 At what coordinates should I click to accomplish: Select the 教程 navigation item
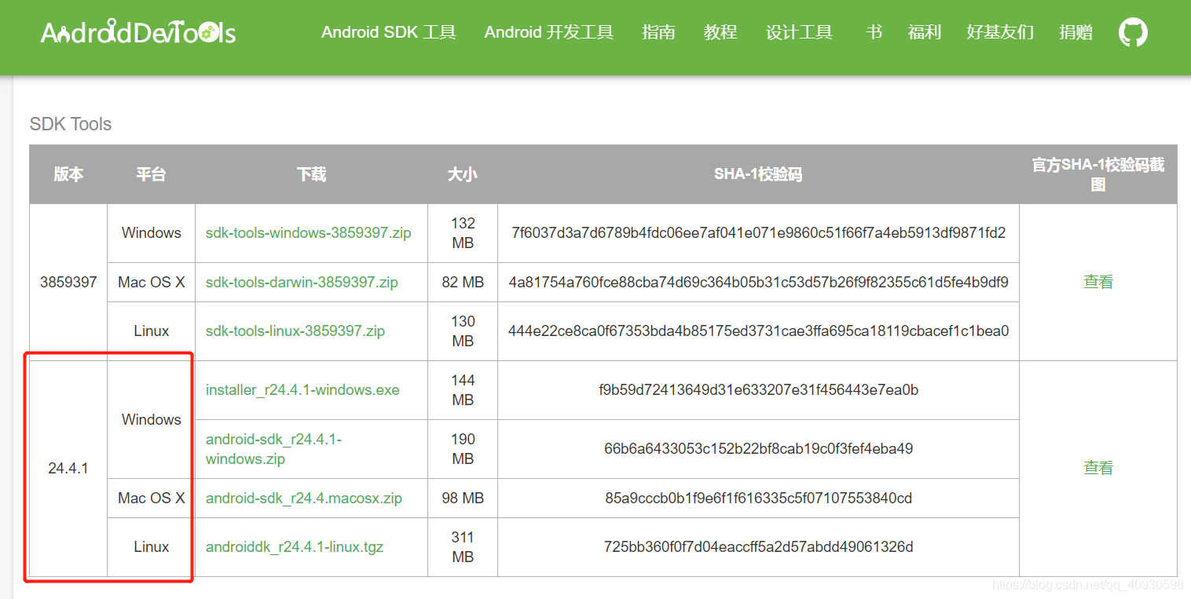coord(720,32)
